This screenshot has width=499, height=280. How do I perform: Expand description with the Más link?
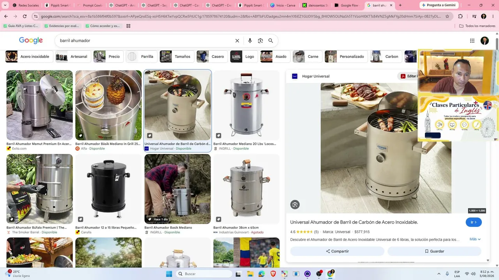click(475, 239)
